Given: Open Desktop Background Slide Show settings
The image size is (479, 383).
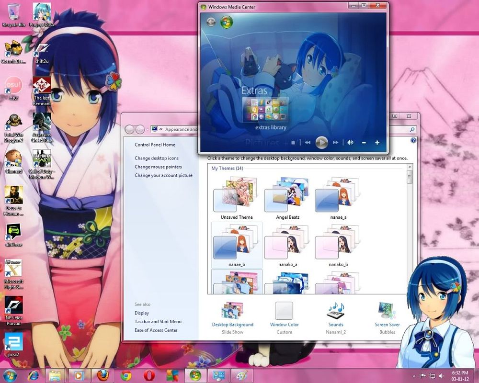Looking at the screenshot, I should tap(232, 318).
